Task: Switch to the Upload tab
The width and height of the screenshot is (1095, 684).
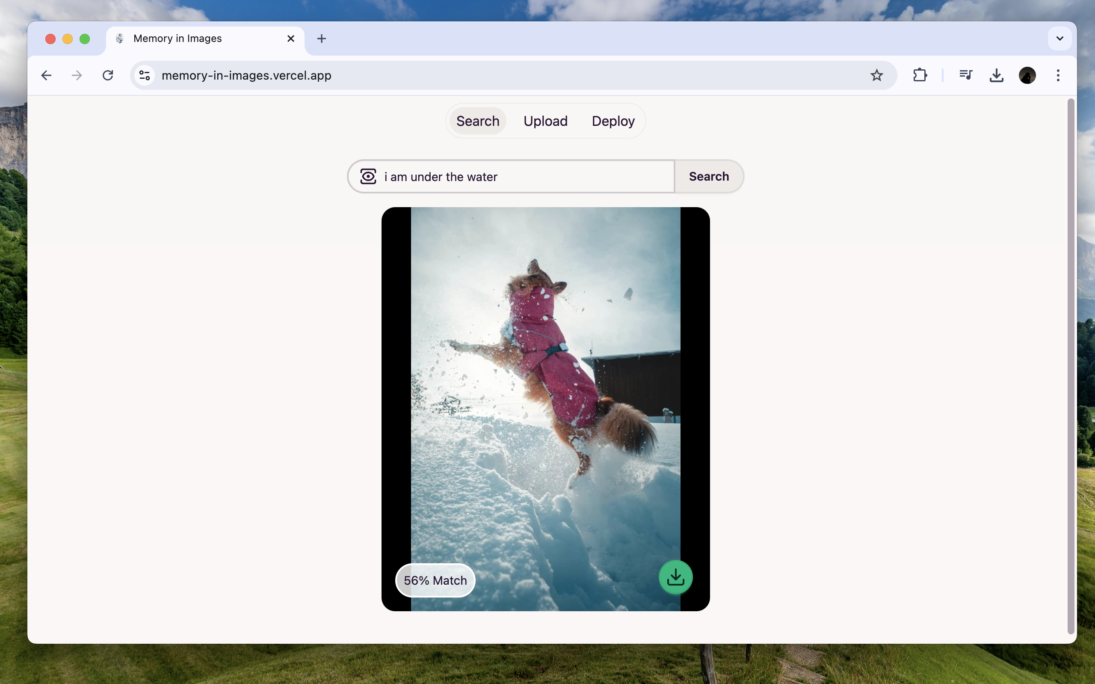Action: coord(545,121)
